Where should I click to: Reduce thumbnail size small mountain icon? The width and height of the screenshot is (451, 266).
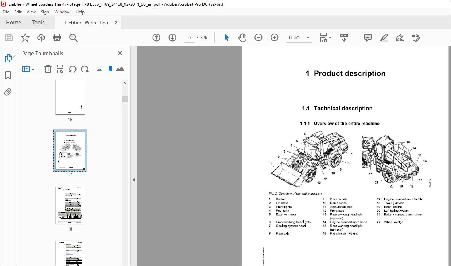coord(99,69)
